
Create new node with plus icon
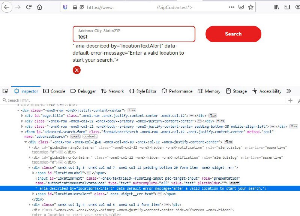pos(290,100)
